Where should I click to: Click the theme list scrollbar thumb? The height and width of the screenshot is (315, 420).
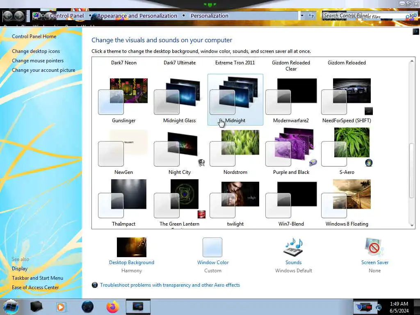(x=412, y=171)
